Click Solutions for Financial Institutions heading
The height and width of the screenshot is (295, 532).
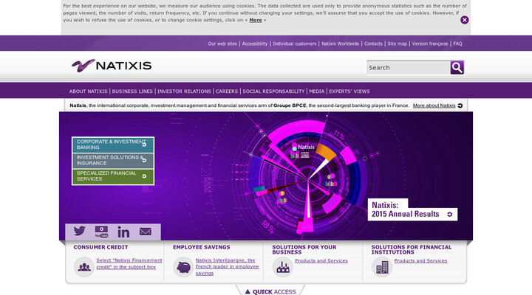click(x=412, y=249)
